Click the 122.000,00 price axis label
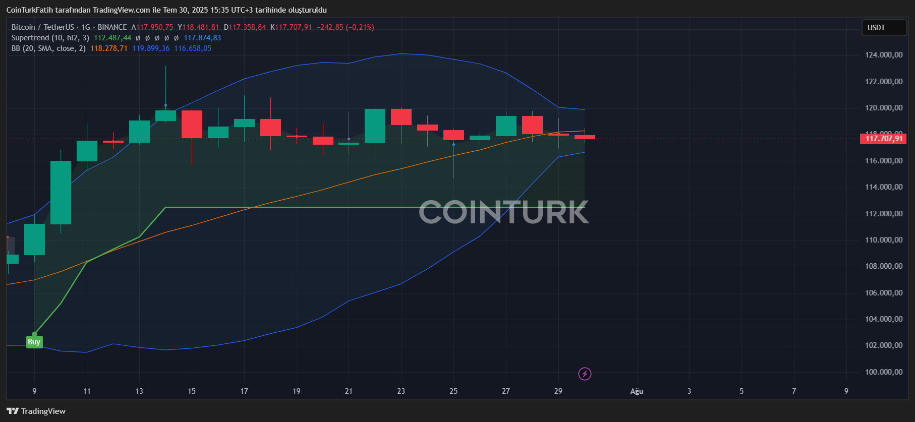This screenshot has height=422, width=915. click(x=884, y=82)
